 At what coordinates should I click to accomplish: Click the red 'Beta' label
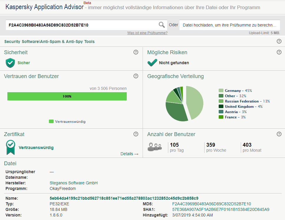[x=87, y=3]
